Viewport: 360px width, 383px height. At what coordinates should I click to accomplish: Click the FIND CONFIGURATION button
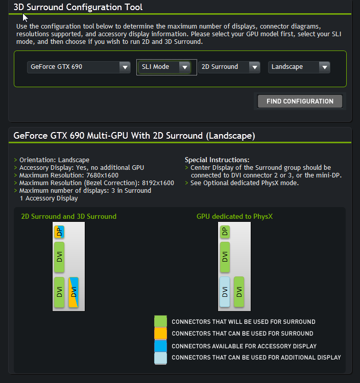click(300, 101)
